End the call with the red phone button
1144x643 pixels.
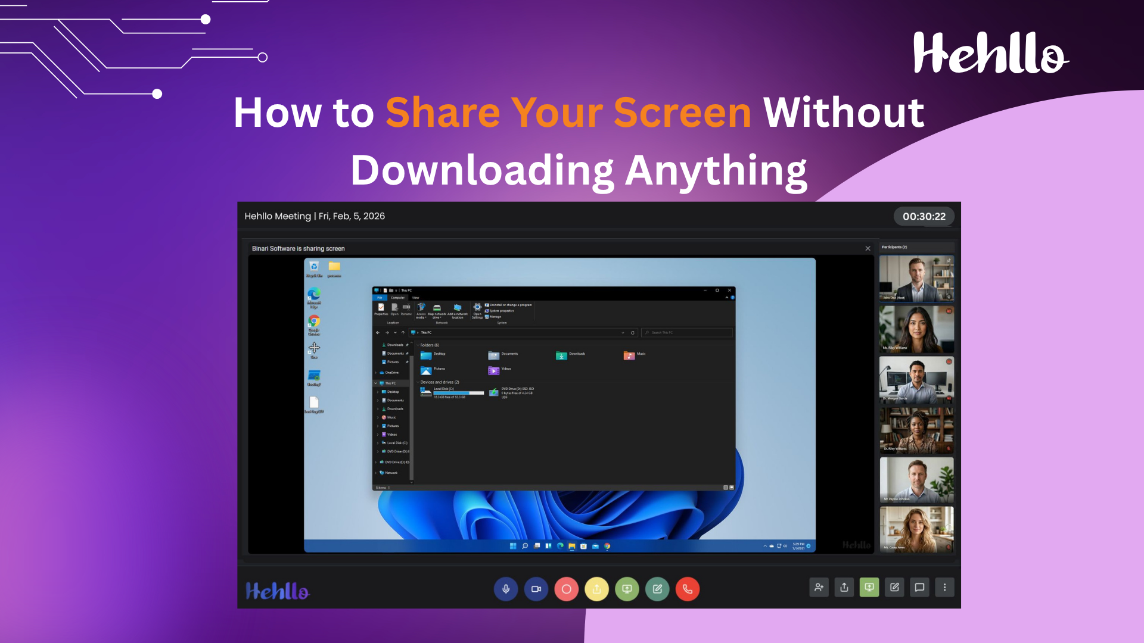(688, 589)
